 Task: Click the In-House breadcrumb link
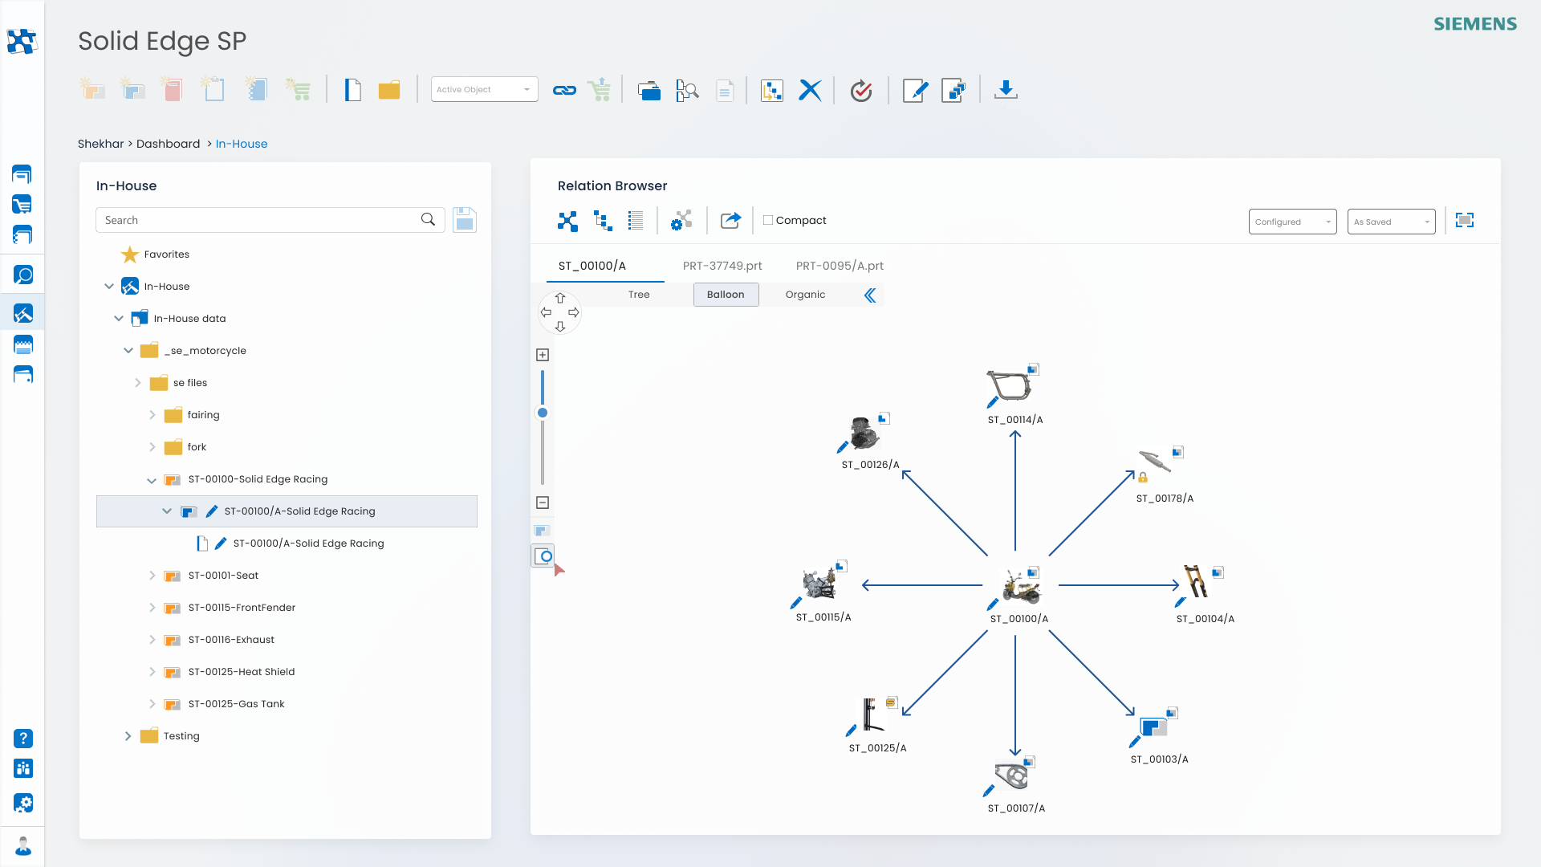point(242,144)
